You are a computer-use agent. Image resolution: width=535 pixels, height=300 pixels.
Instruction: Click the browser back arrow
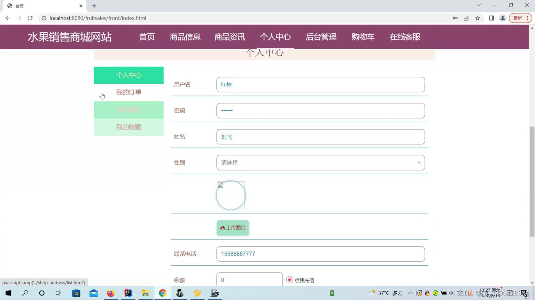[x=8, y=18]
